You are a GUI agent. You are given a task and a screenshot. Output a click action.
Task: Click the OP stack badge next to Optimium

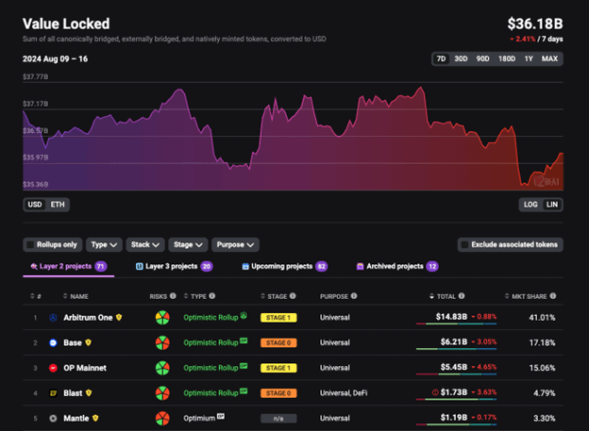[x=221, y=416]
